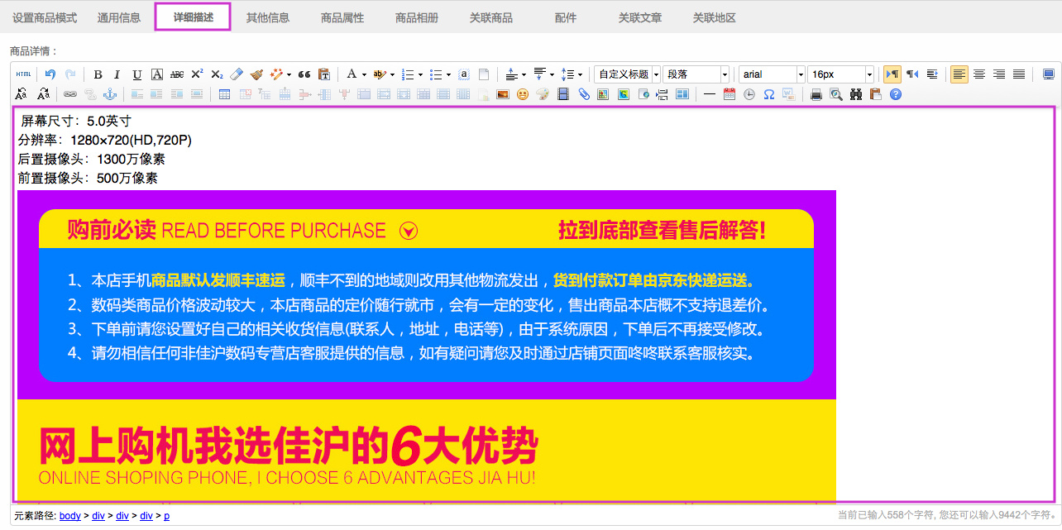The width and height of the screenshot is (1062, 530).
Task: Open the emoticon picker
Action: (x=523, y=94)
